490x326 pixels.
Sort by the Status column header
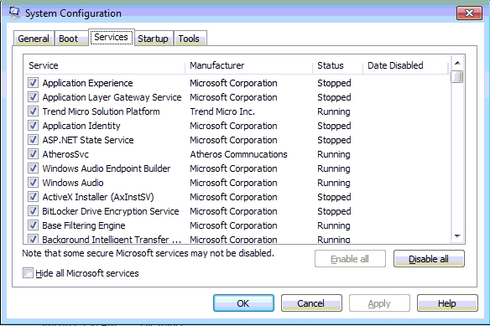pyautogui.click(x=338, y=65)
